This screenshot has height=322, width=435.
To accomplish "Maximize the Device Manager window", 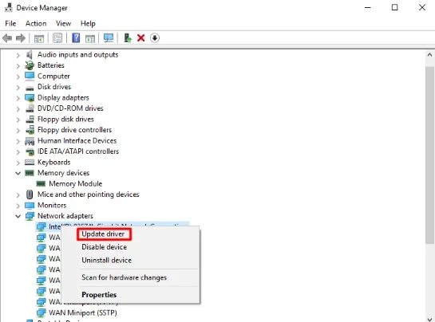I will [394, 7].
